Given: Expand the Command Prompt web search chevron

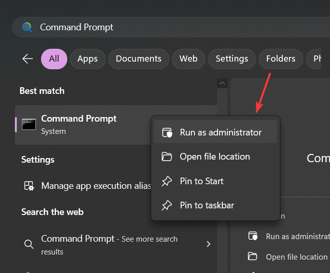Looking at the screenshot, I should click(x=208, y=244).
